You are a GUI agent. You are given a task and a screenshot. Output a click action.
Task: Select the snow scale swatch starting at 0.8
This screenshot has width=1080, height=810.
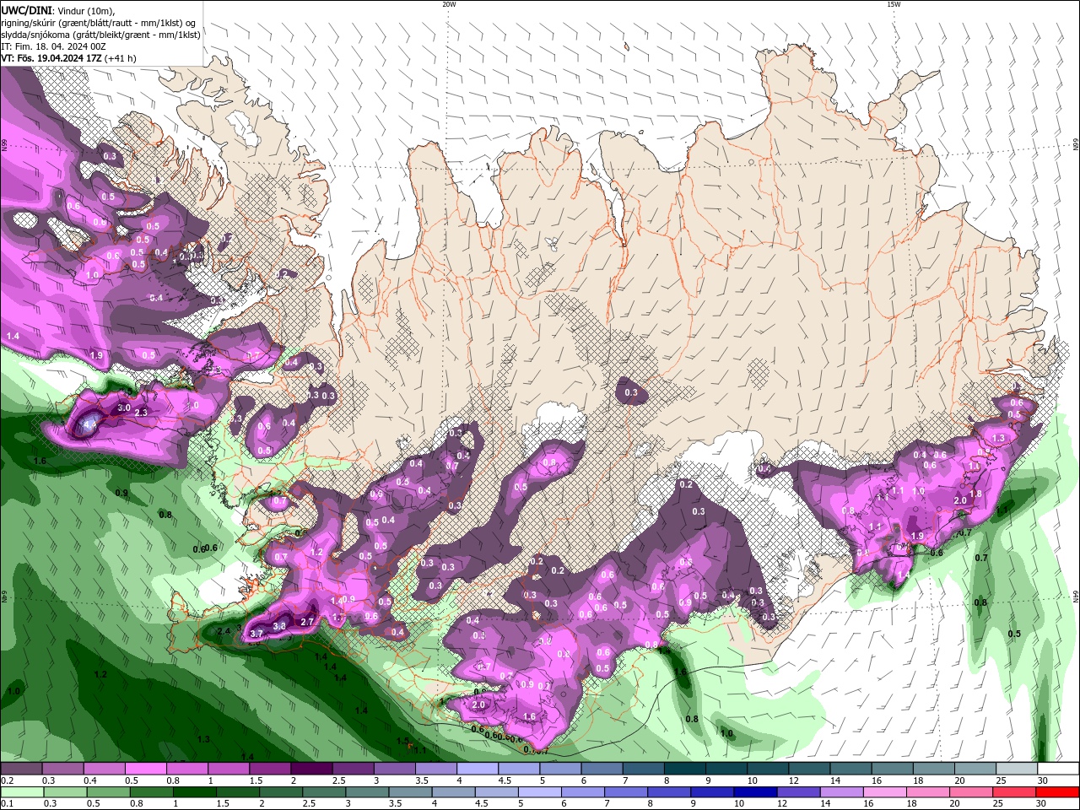pyautogui.click(x=186, y=769)
